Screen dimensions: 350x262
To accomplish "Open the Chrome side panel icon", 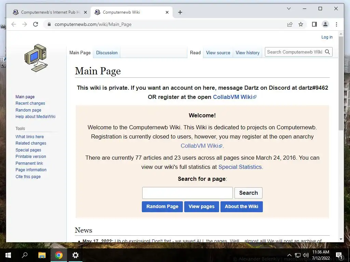I will click(x=314, y=24).
